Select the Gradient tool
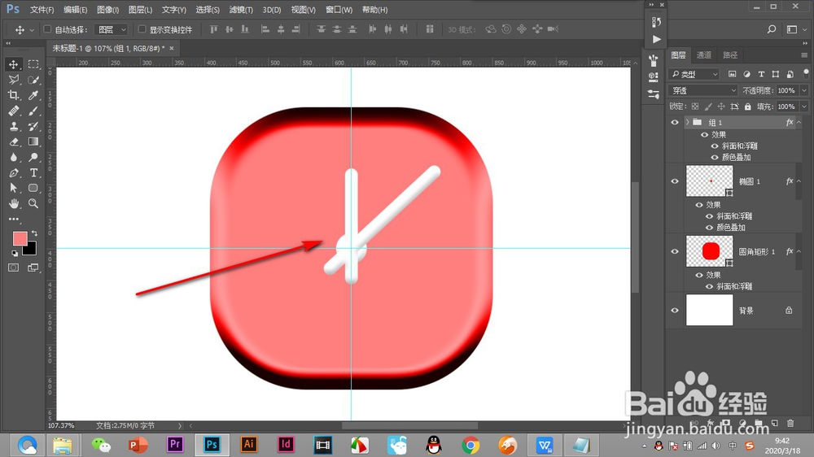Viewport: 814px width, 457px height. point(33,141)
